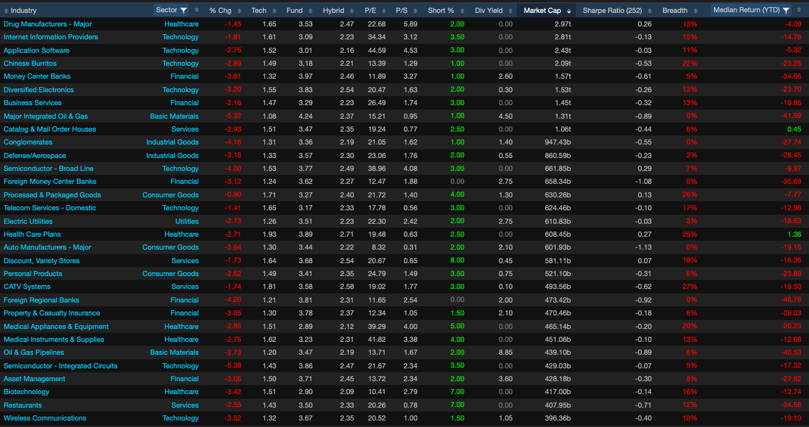Open the Sector column filter funnel
Image resolution: width=809 pixels, height=427 pixels.
pos(183,10)
